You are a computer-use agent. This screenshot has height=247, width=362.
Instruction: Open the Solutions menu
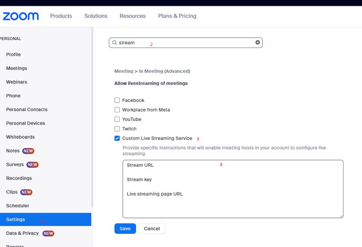[x=96, y=16]
